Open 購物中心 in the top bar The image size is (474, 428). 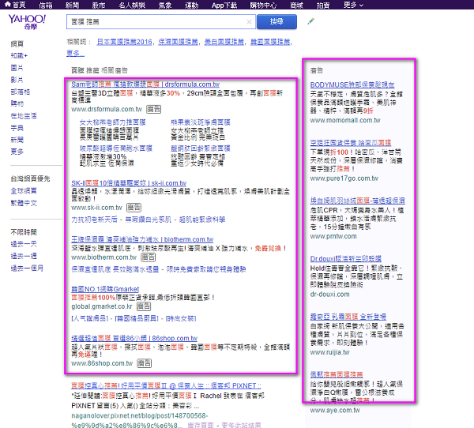point(263,6)
